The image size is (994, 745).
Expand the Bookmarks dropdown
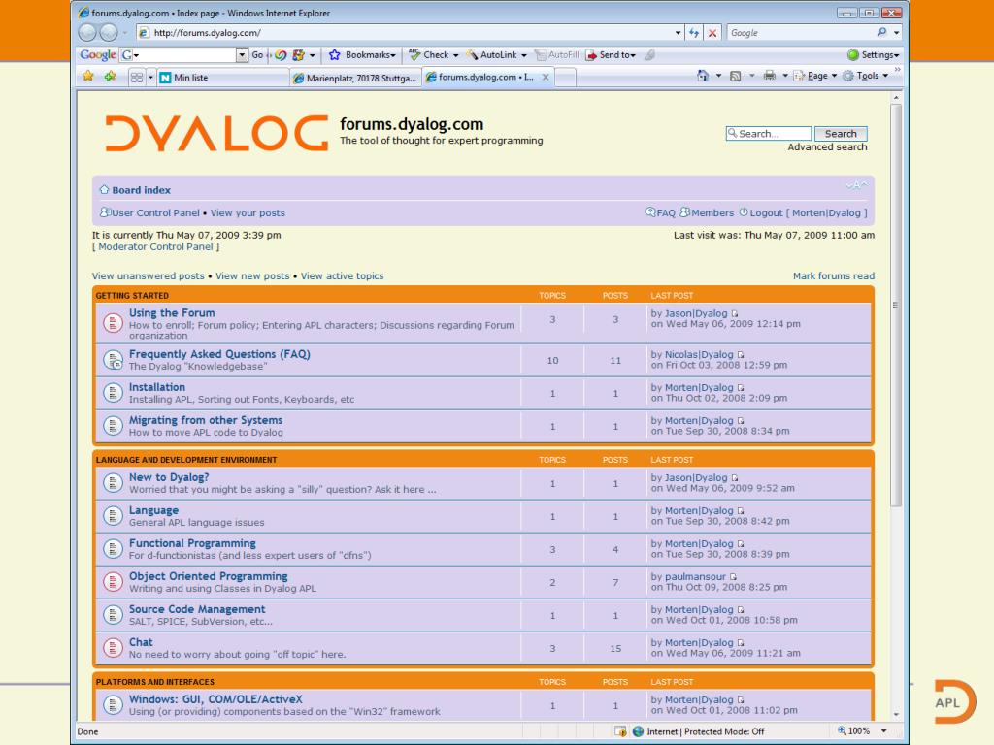point(393,55)
